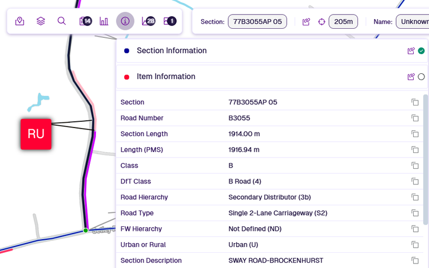Open the map pin location tool

tap(20, 21)
